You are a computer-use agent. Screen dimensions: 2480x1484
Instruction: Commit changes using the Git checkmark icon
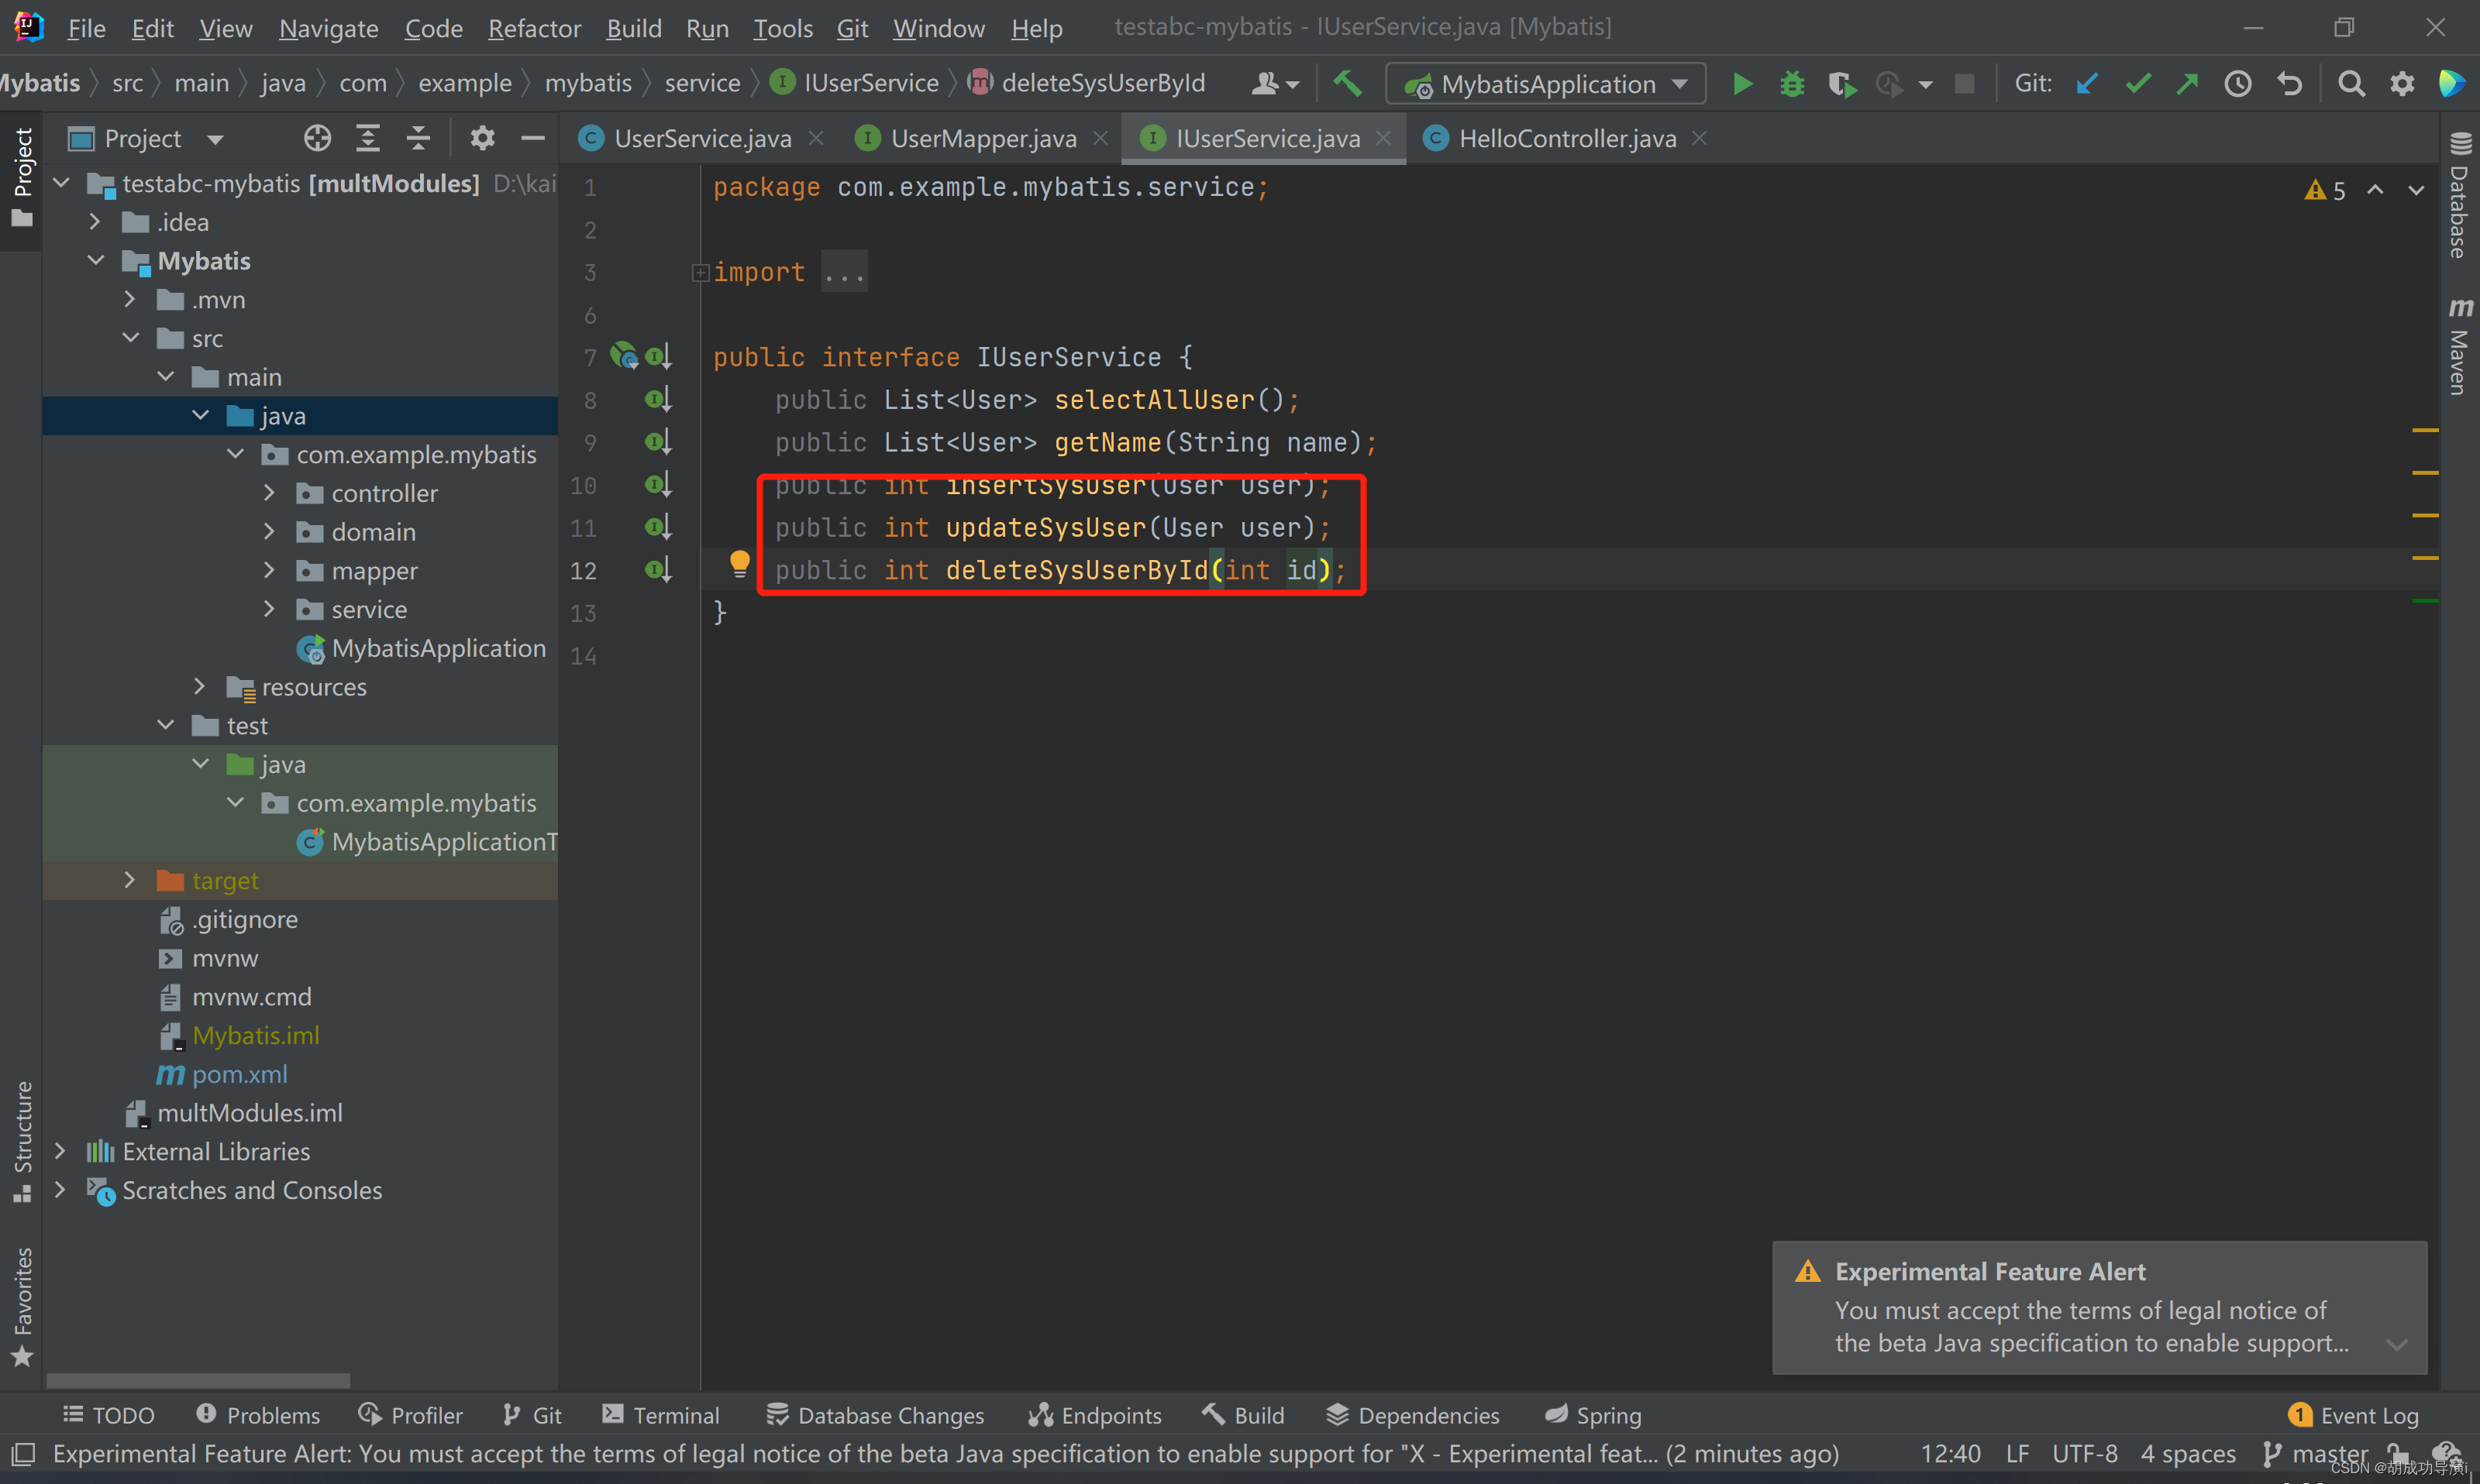pos(2137,83)
